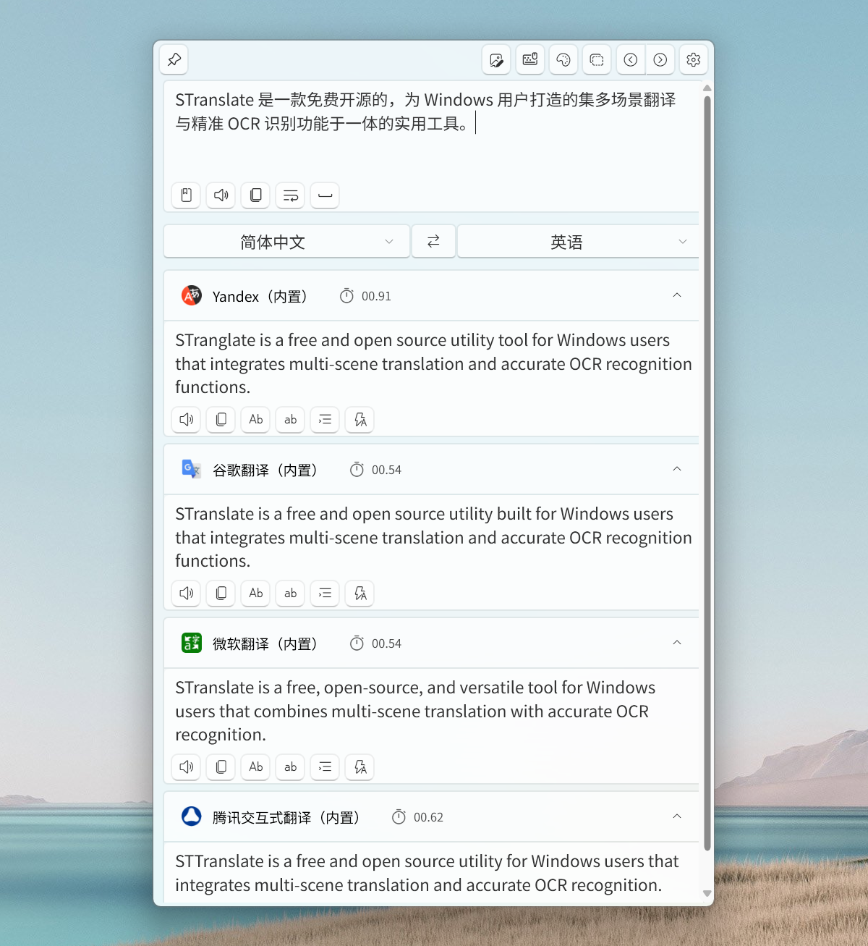Speak the 谷歌翻译 translation aloud
This screenshot has height=946, width=868.
[186, 594]
